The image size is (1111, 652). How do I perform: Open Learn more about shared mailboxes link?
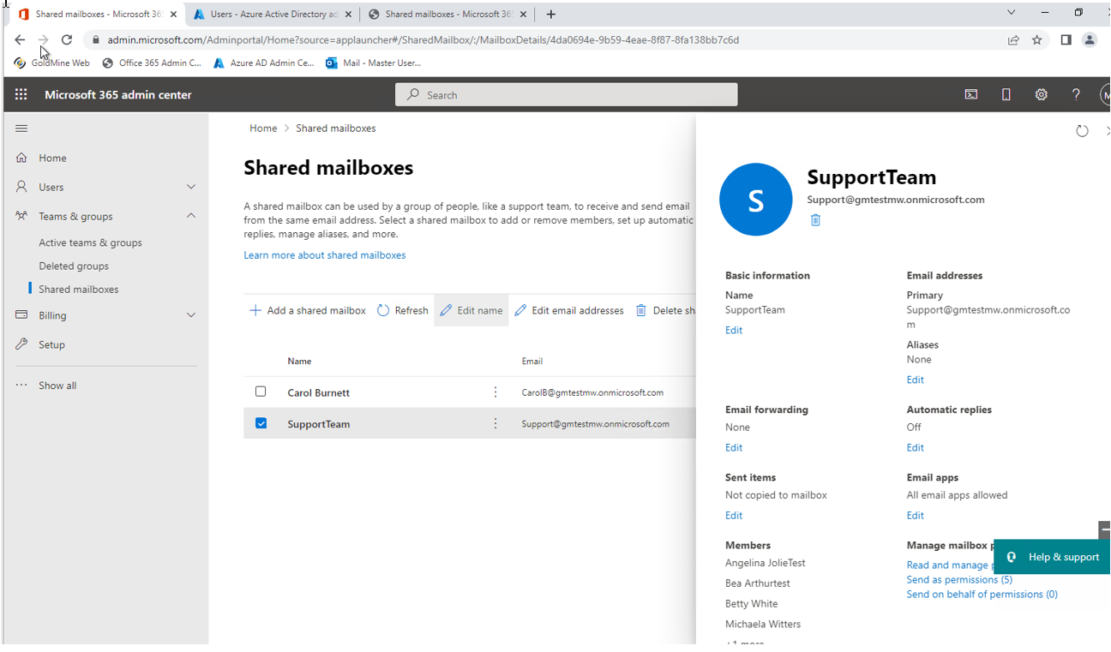click(x=324, y=254)
